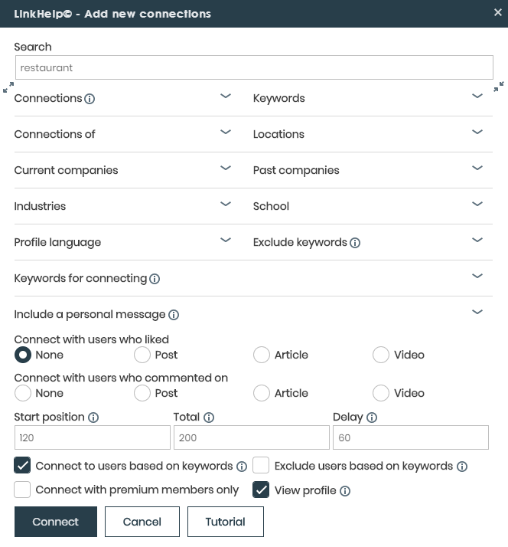The width and height of the screenshot is (508, 547).
Task: Click the Start position info icon
Action: tap(93, 418)
